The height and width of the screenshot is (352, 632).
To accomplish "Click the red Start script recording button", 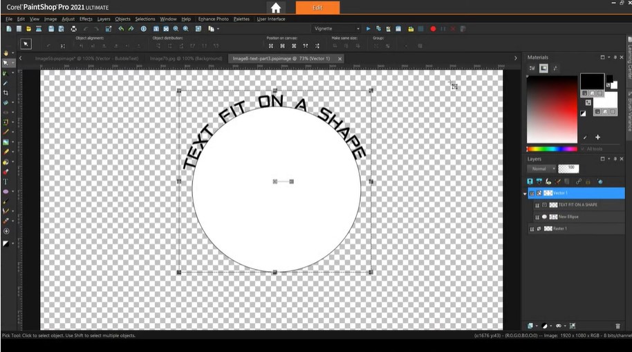I will (x=433, y=28).
